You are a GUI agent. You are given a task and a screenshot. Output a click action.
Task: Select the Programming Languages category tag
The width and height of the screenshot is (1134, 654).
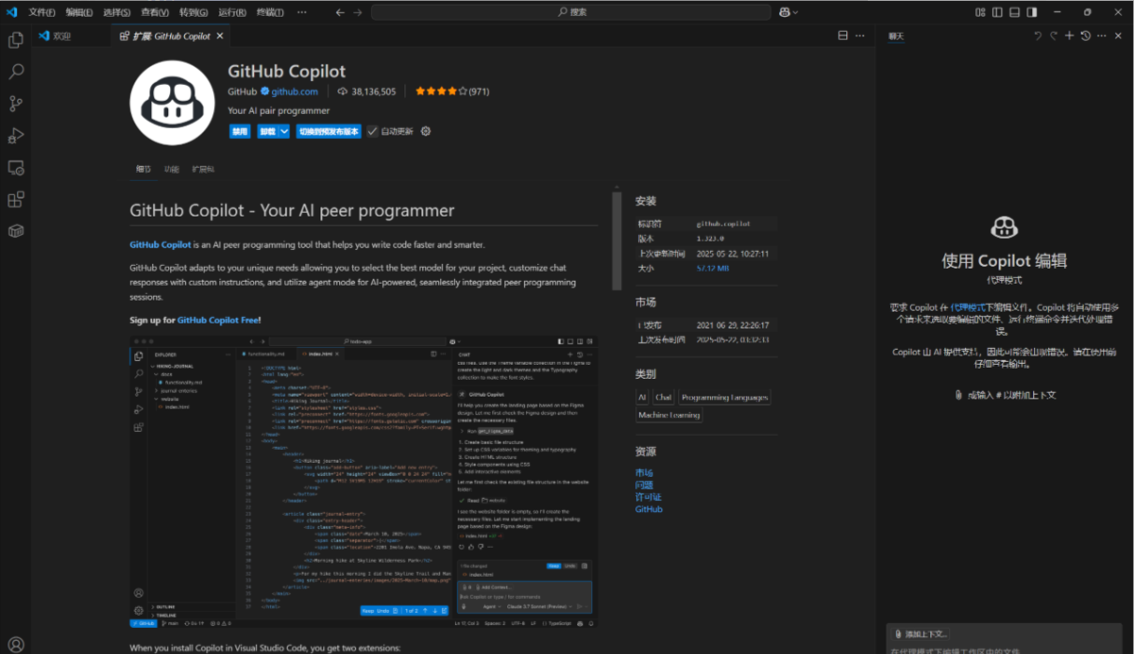[x=725, y=397]
